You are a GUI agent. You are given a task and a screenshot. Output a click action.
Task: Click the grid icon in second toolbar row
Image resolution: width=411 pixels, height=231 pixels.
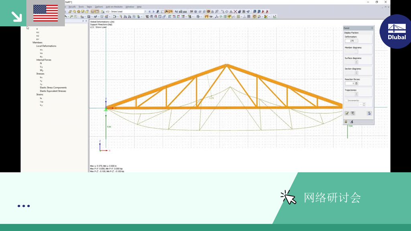[249, 16]
